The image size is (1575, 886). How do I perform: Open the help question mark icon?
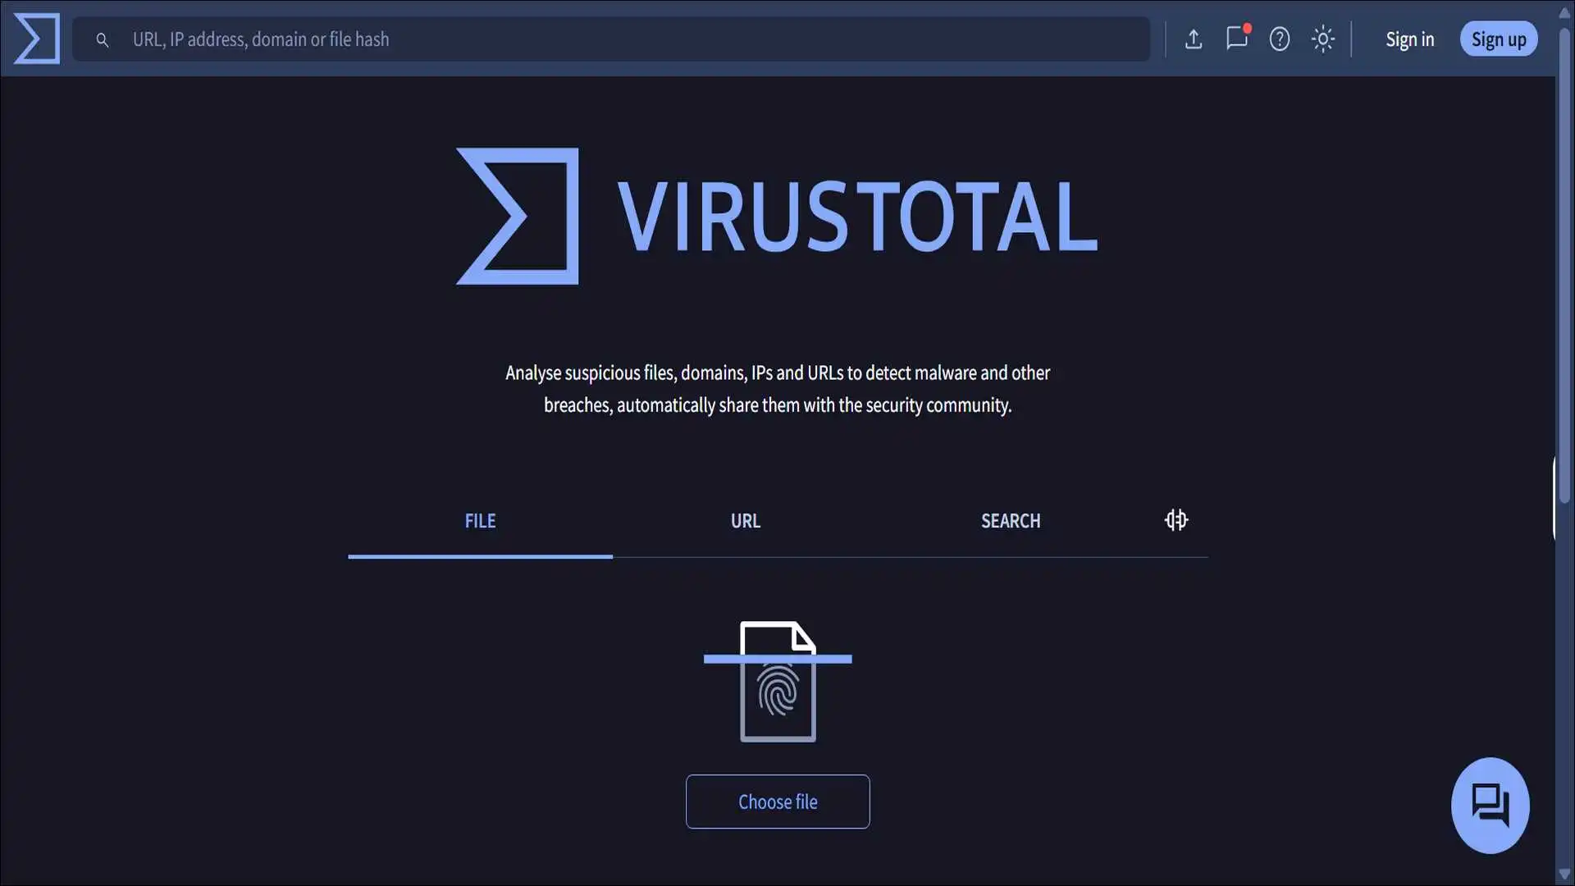pyautogui.click(x=1280, y=39)
